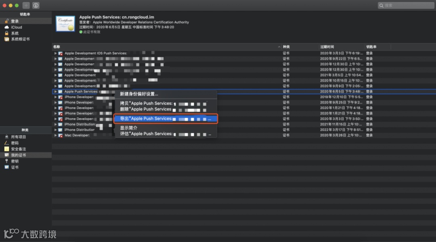Click the date cell 2020年3月26日
The width and height of the screenshot is (436, 242).
pyautogui.click(x=341, y=135)
